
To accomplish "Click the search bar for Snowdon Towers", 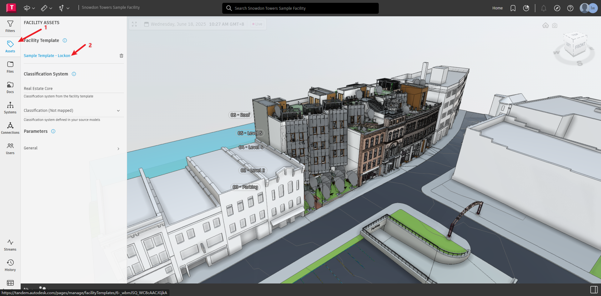I will tap(300, 8).
